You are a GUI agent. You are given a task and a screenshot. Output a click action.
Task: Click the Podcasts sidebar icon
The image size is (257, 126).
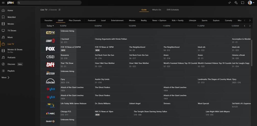click(x=3, y=57)
